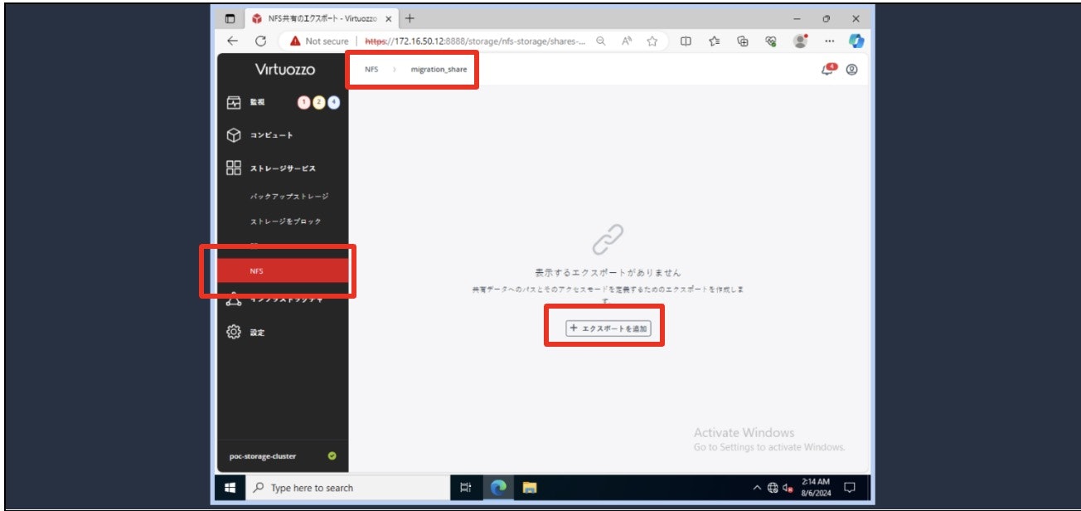The image size is (1081, 511).
Task: Open the Copilot icon in Edge
Action: coord(856,41)
